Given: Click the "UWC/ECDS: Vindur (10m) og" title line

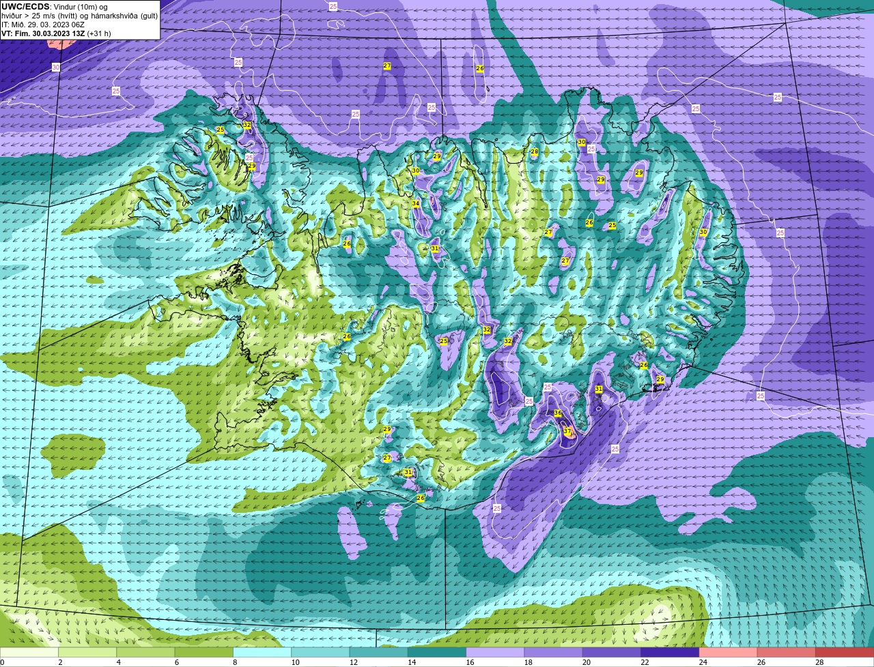Looking at the screenshot, I should pos(54,7).
